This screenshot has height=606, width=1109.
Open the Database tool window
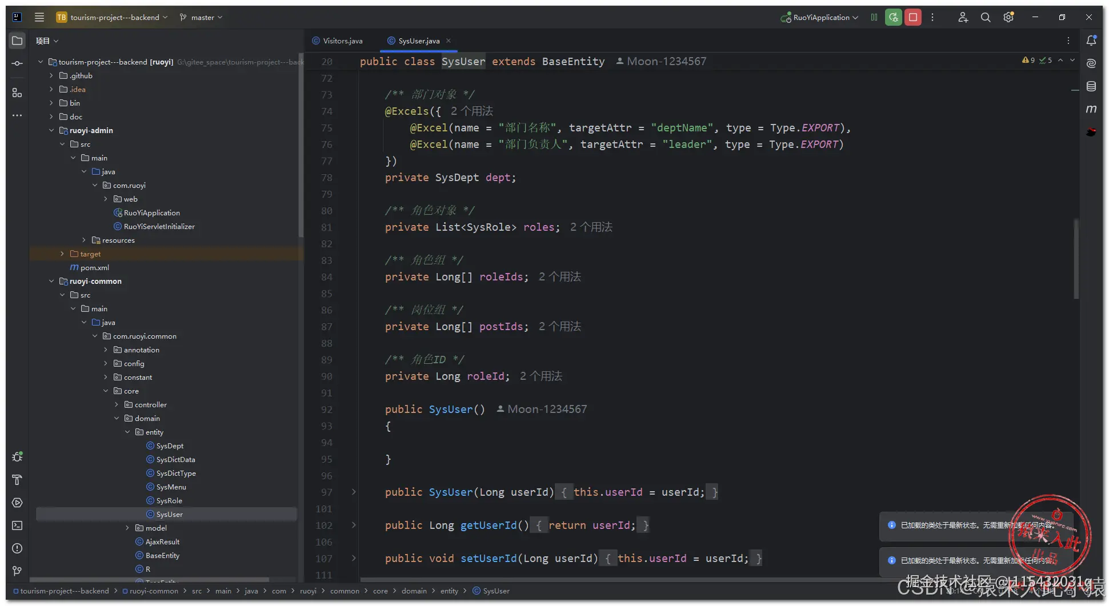pyautogui.click(x=1091, y=86)
